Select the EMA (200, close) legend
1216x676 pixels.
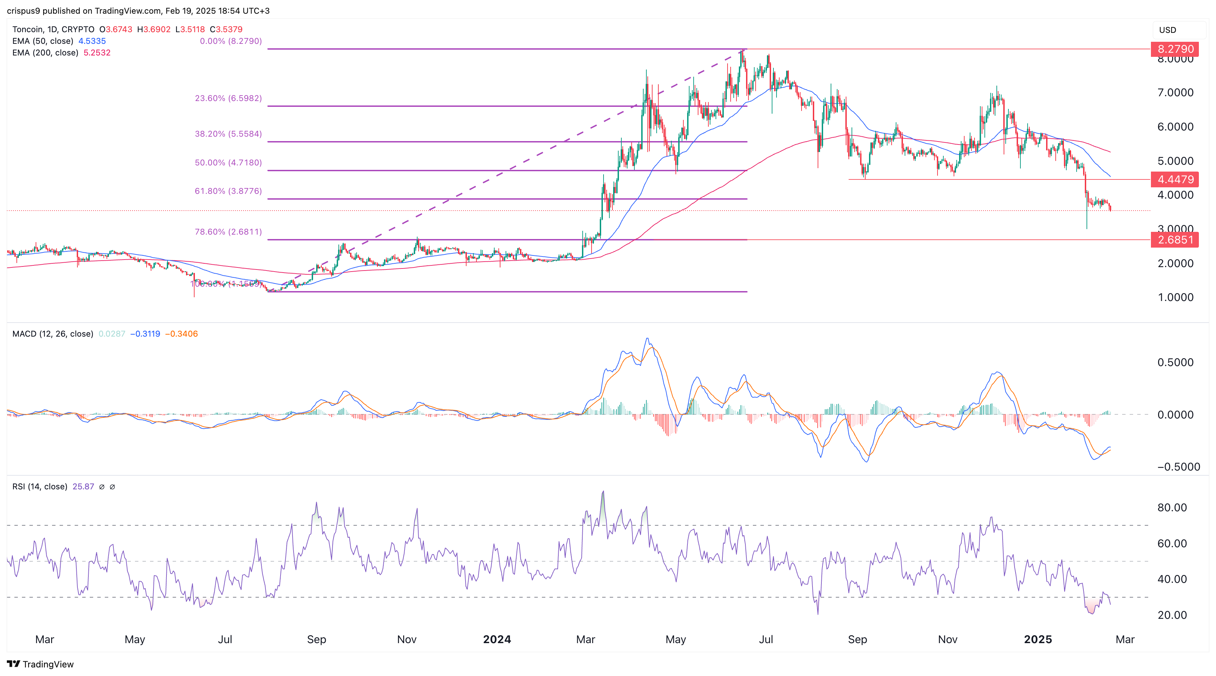(x=45, y=53)
